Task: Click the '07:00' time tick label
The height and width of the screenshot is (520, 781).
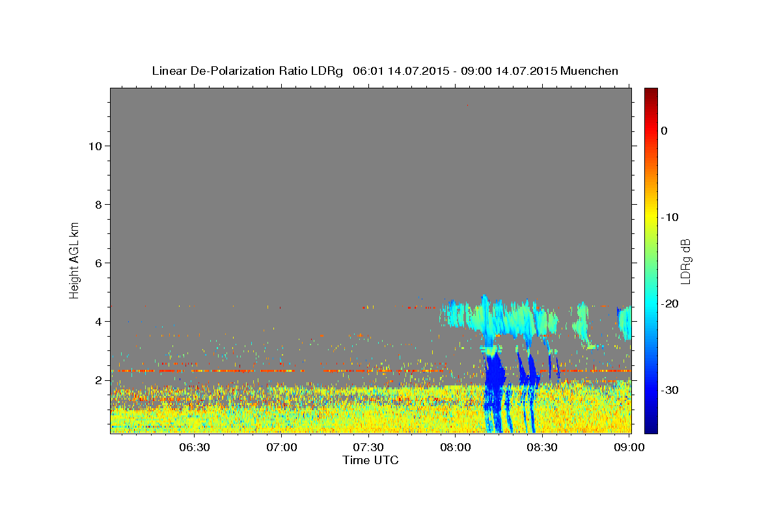Action: coord(282,447)
